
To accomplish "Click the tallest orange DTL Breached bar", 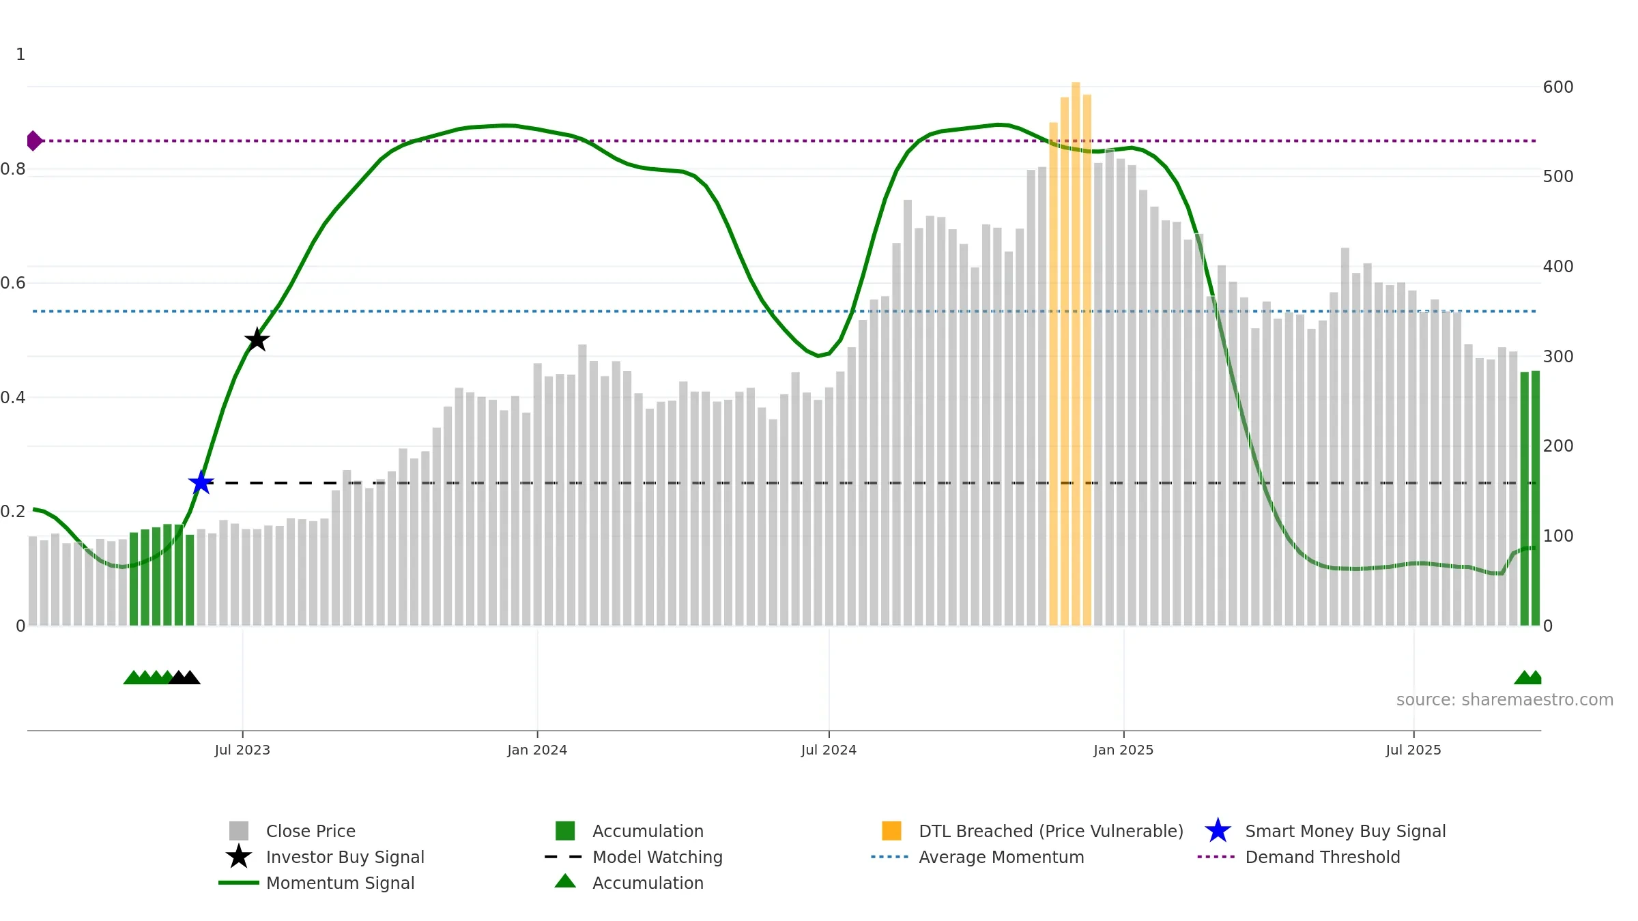I will [1076, 341].
